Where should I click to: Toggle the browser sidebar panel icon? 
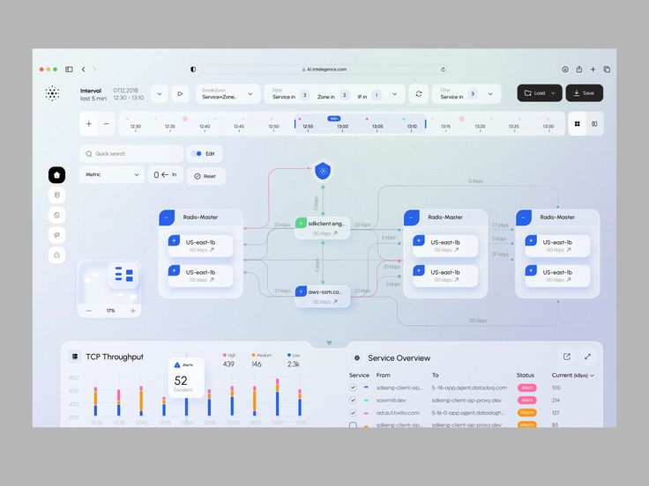69,70
